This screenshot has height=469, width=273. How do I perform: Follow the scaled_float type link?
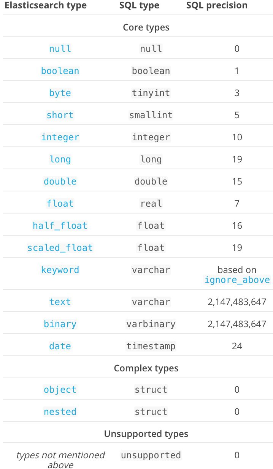[60, 248]
